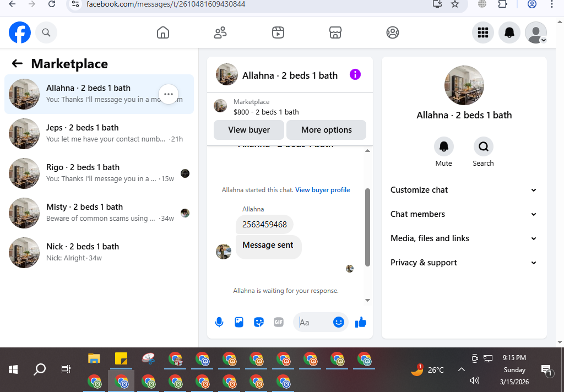
Task: Open Nick 2 beds 1 bath conversation
Action: 99,253
